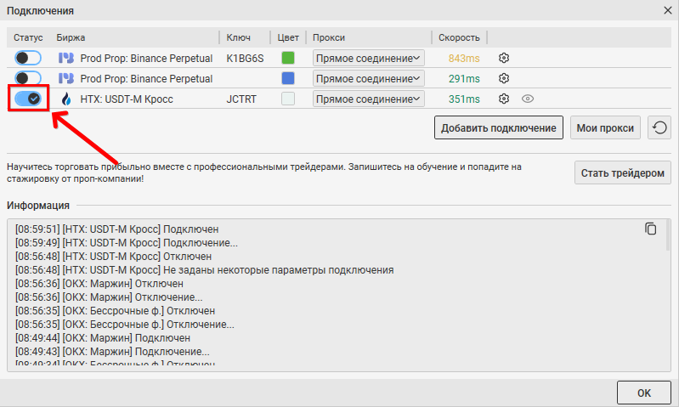The width and height of the screenshot is (679, 407).
Task: Pick the green color swatch in first row
Action: 288,58
